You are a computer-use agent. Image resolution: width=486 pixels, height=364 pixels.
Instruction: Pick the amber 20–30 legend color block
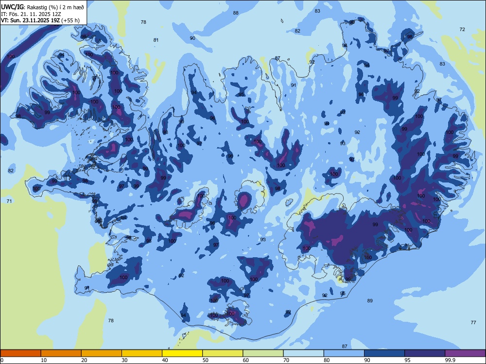click(x=102, y=353)
